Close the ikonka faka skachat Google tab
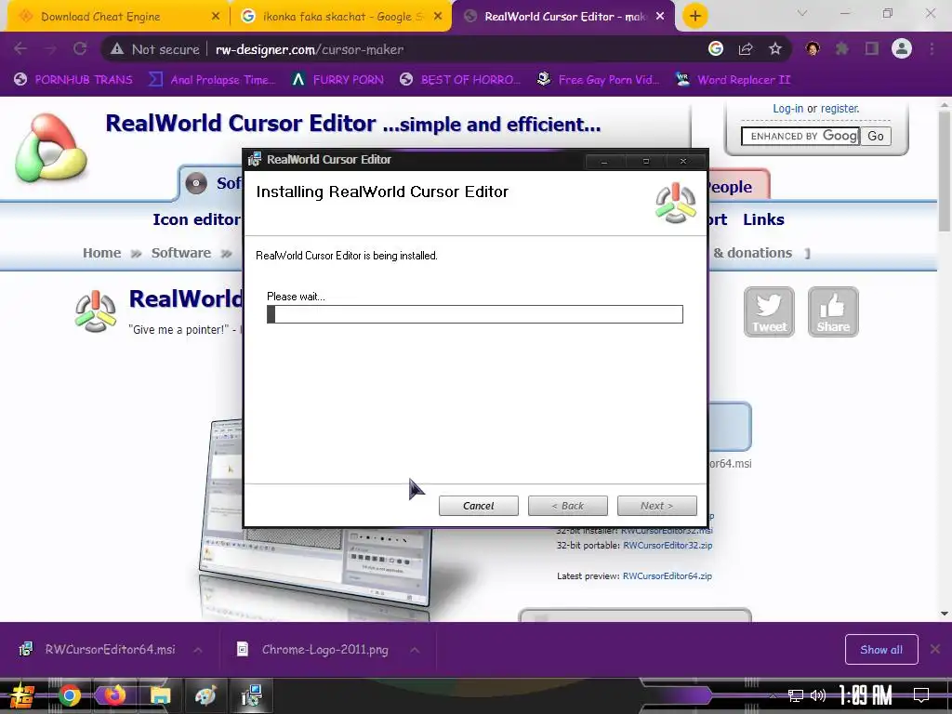Image resolution: width=952 pixels, height=714 pixels. click(x=438, y=17)
